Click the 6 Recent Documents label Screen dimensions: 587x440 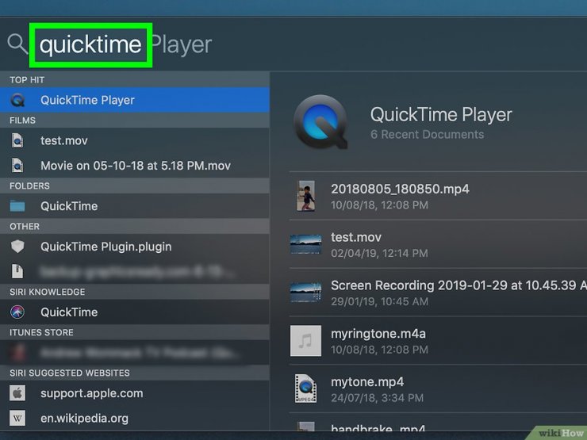tap(427, 134)
